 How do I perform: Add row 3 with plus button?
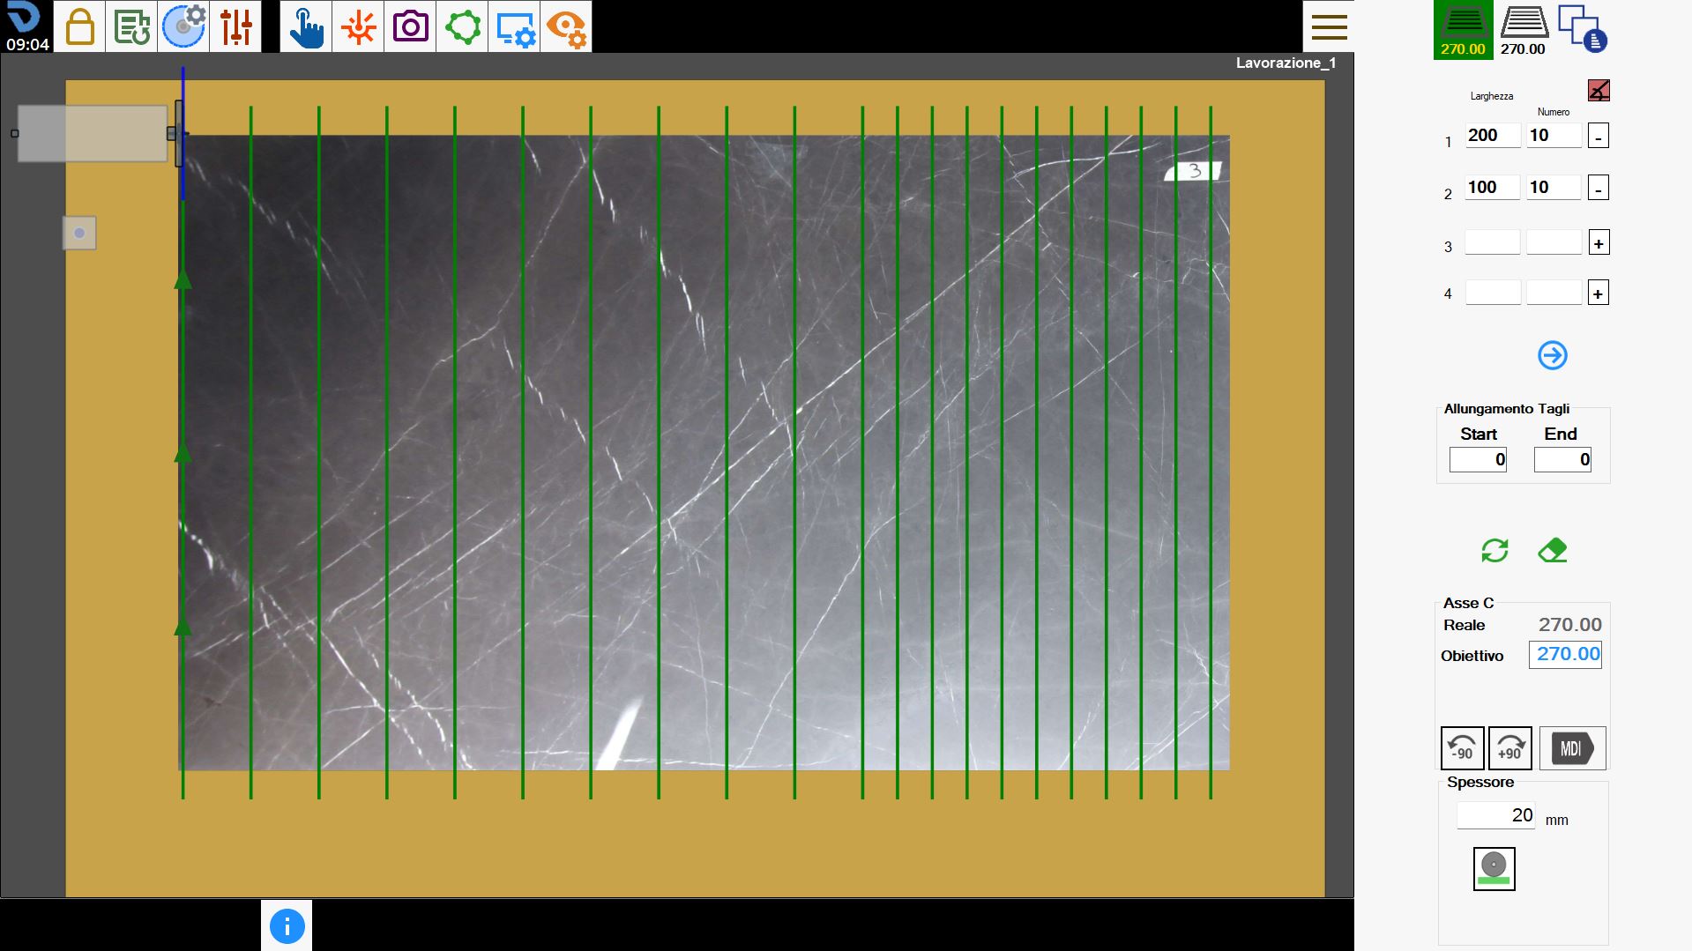click(x=1599, y=242)
